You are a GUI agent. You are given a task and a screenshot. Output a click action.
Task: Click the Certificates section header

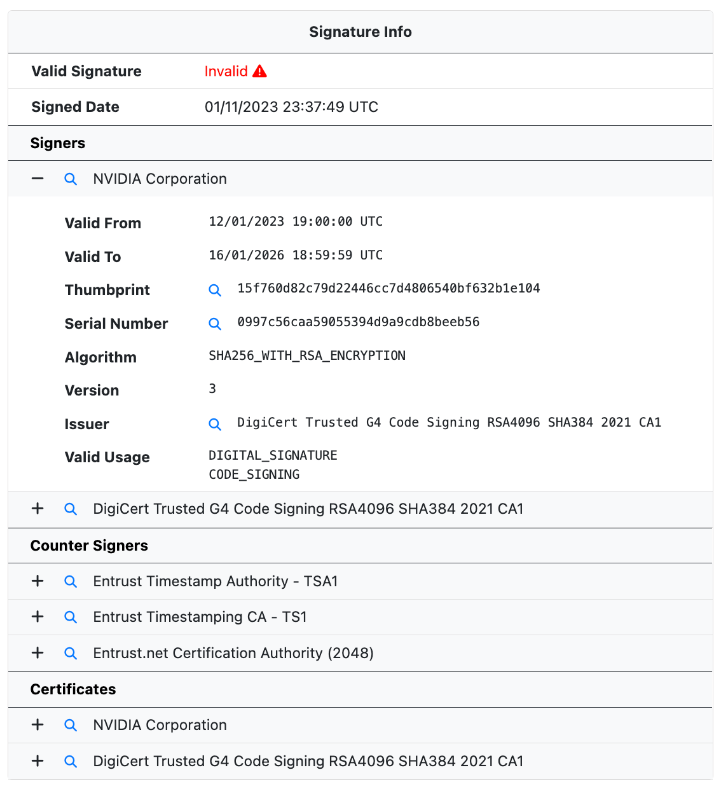[x=73, y=689]
